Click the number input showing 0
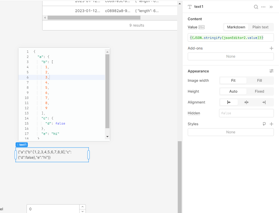This screenshot has height=213, width=279. pos(53,209)
